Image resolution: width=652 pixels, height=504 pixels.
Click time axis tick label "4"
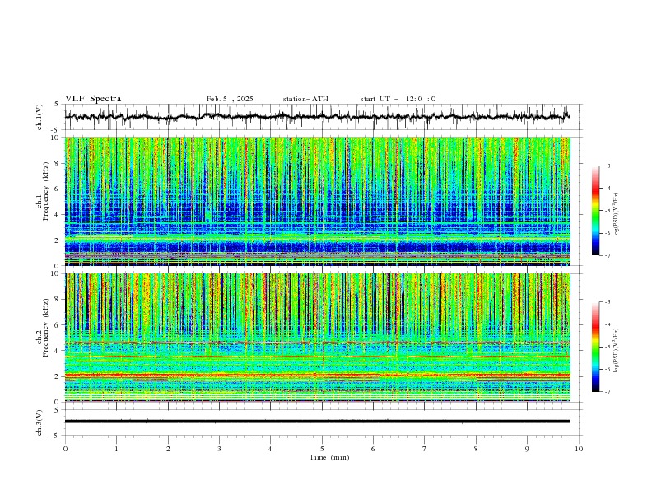click(270, 449)
